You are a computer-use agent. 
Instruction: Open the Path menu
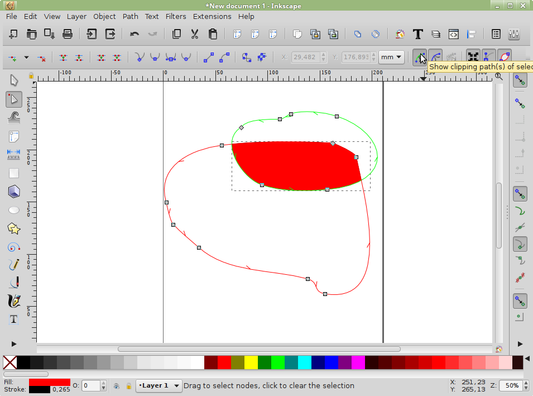[x=130, y=16]
